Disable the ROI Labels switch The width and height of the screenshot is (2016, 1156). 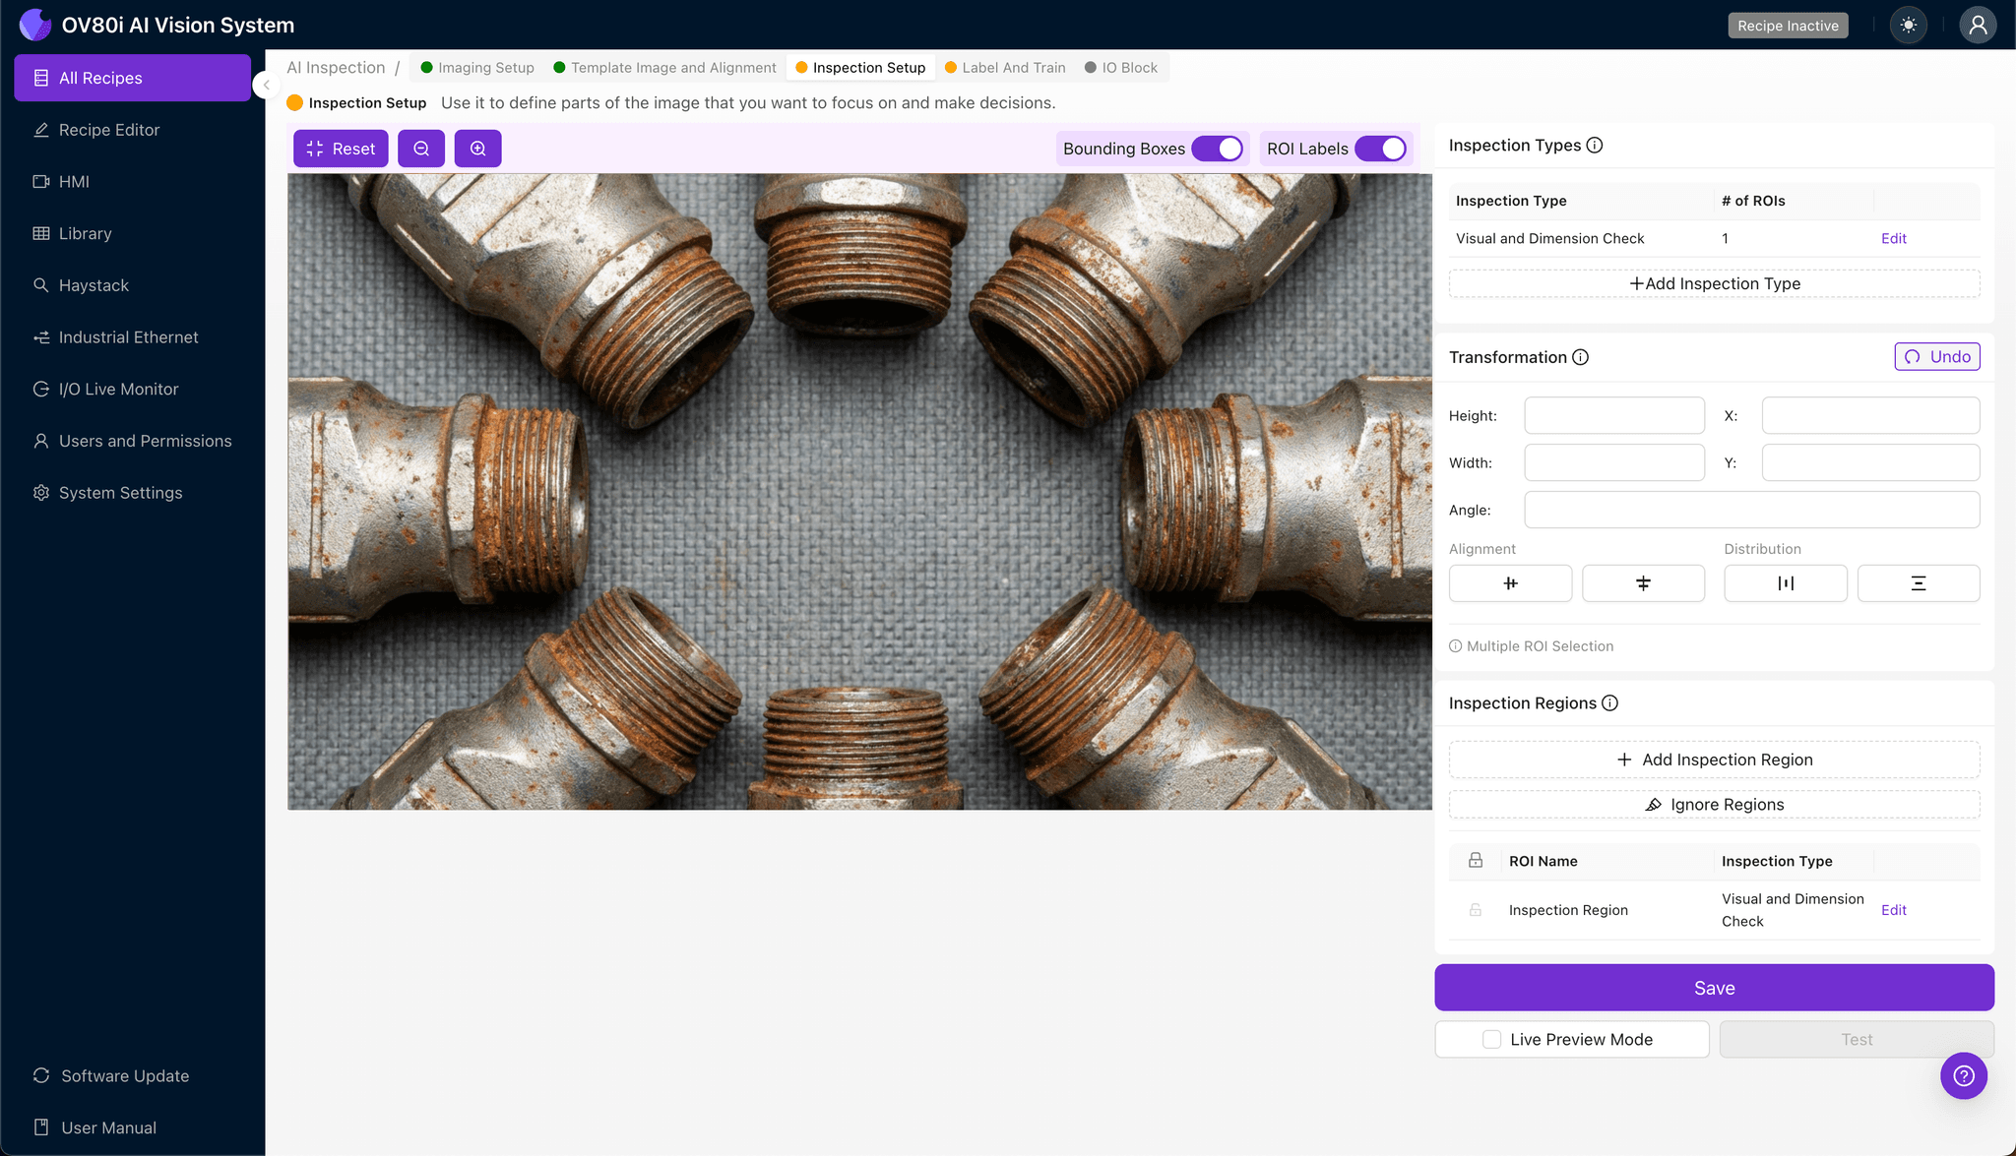(x=1380, y=149)
